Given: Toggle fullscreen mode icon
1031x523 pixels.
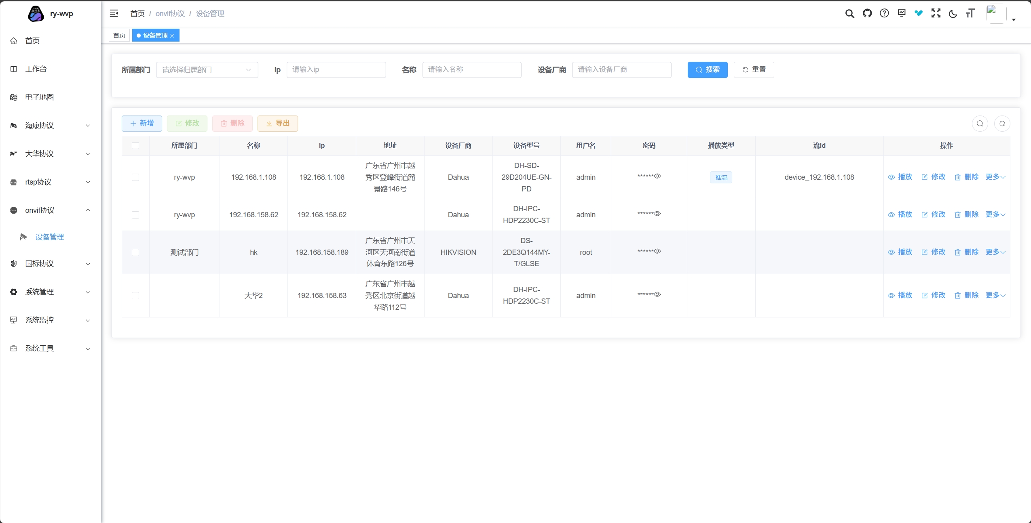Looking at the screenshot, I should point(936,13).
